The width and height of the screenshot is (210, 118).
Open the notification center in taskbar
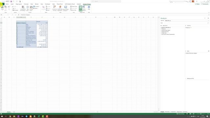click(x=207, y=116)
